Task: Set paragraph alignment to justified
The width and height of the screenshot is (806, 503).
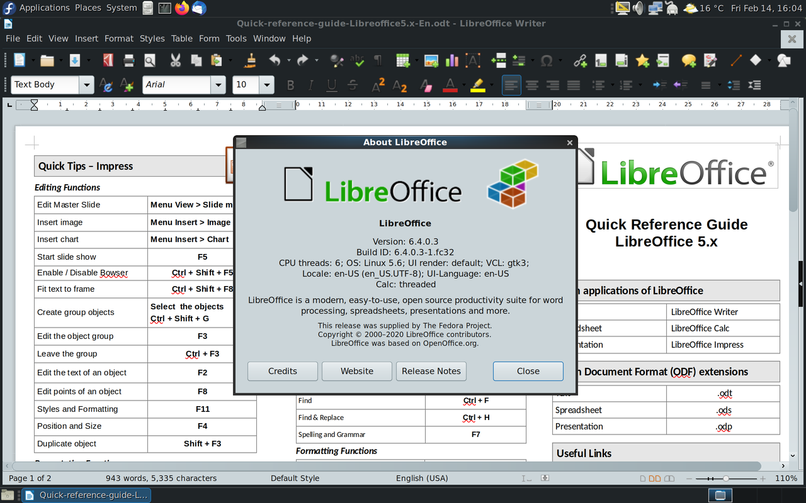Action: pos(574,85)
